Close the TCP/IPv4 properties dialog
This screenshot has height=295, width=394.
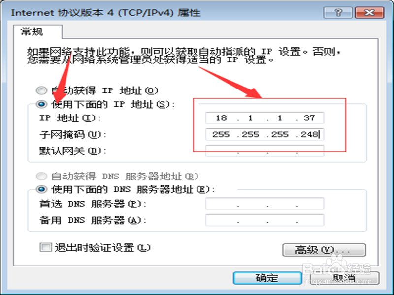369,13
